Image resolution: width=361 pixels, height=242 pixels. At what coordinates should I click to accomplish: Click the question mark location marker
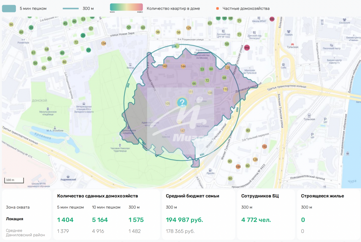(182, 103)
